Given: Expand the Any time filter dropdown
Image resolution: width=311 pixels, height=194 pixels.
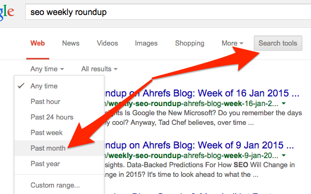Looking at the screenshot, I should (47, 69).
